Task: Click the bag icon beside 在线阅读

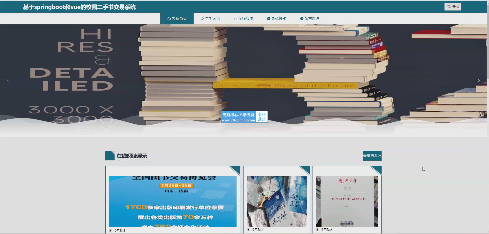Action: pos(236,19)
